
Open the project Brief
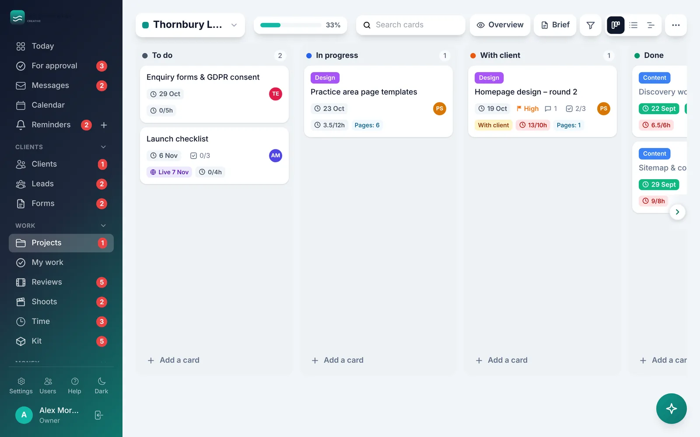pyautogui.click(x=555, y=25)
